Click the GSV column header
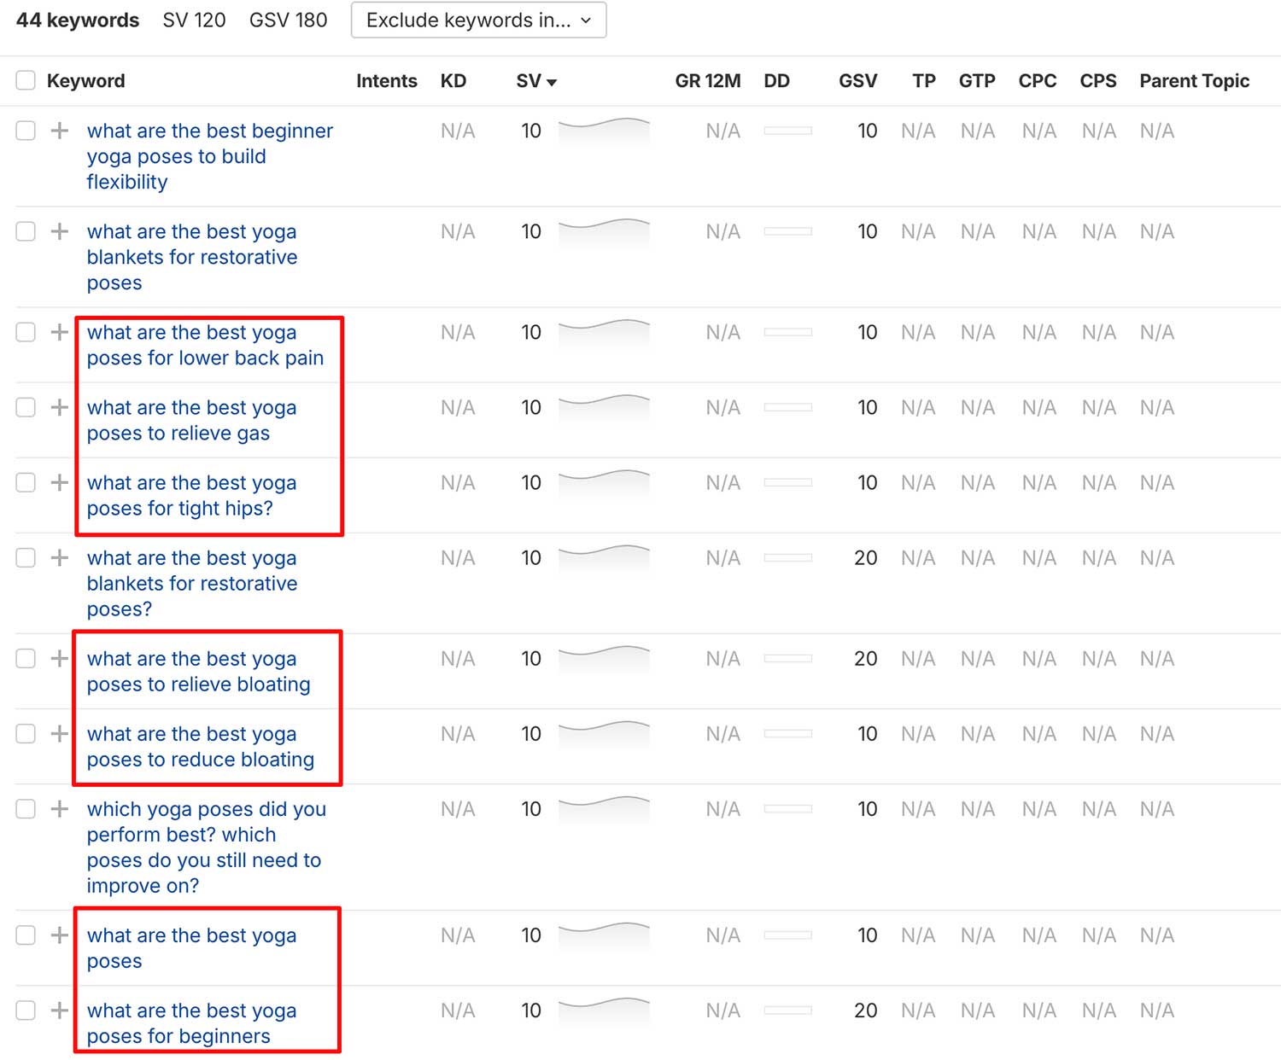The image size is (1281, 1060). [857, 81]
